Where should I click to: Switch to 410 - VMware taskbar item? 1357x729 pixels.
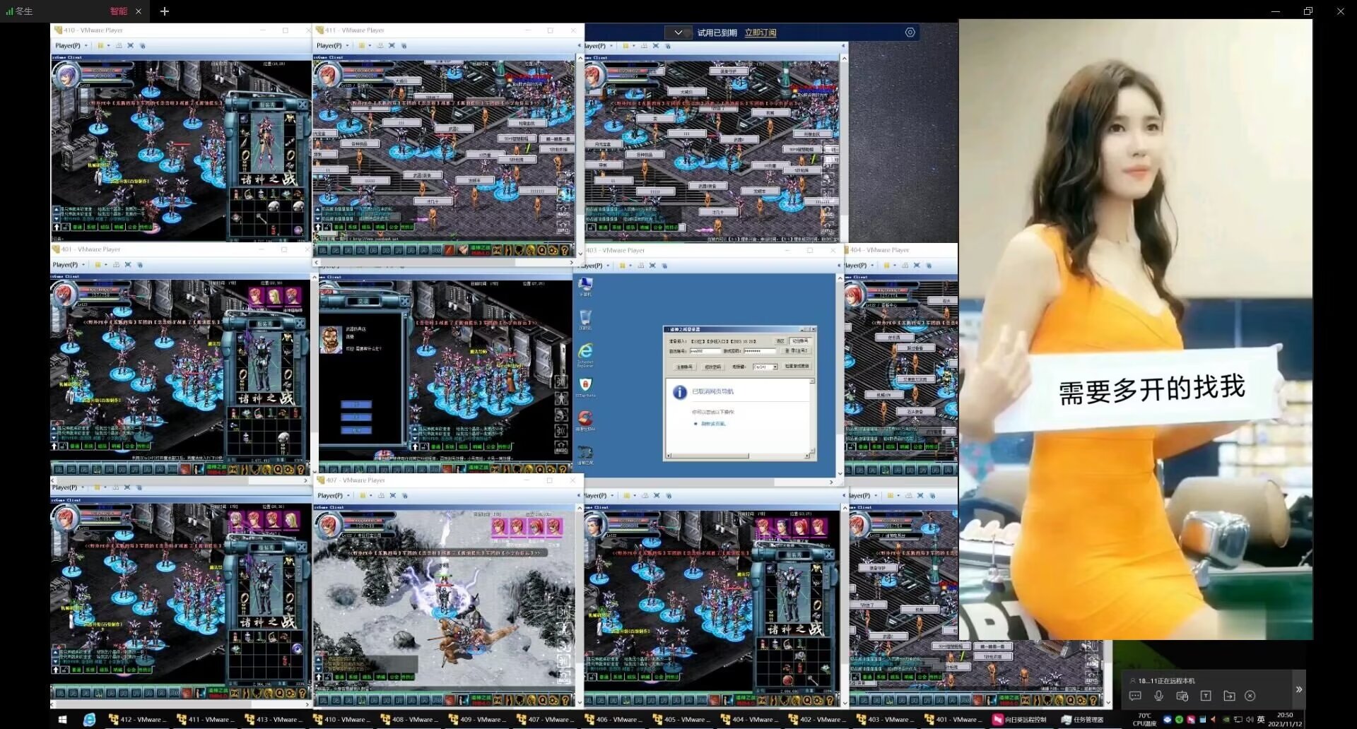[x=341, y=720]
